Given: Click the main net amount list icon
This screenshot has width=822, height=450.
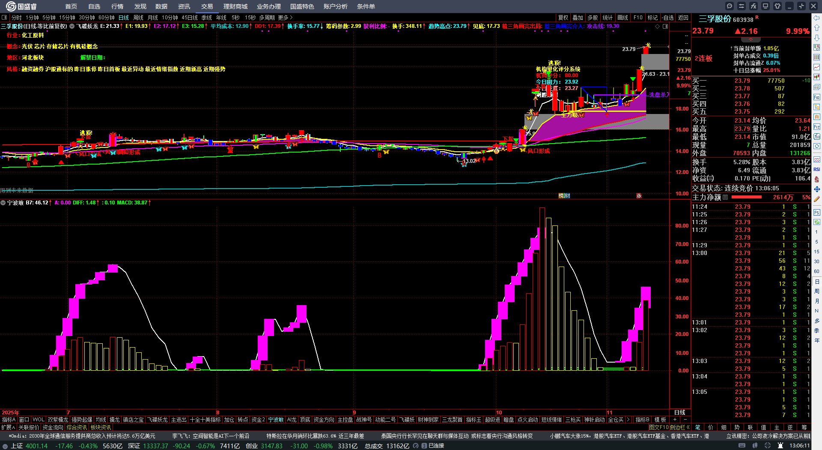Looking at the screenshot, I should click(725, 197).
